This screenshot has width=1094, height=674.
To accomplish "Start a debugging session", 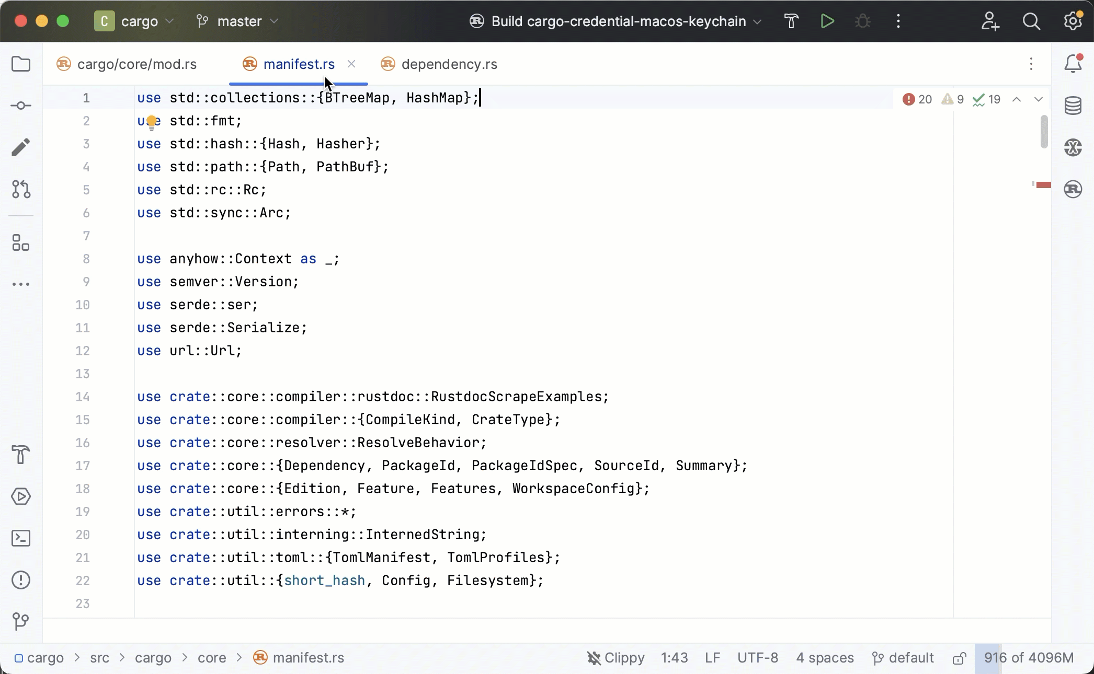I will [862, 21].
